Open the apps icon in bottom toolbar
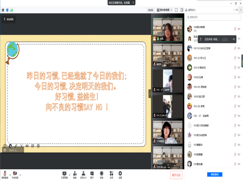 (111, 173)
